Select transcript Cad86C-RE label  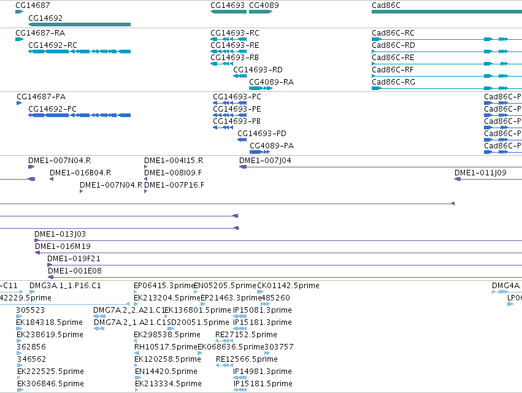(x=393, y=58)
